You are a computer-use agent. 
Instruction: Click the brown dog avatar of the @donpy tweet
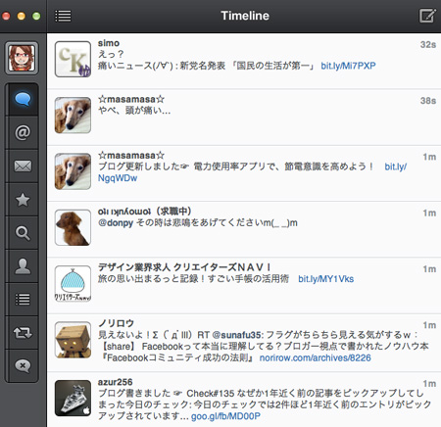click(x=73, y=227)
